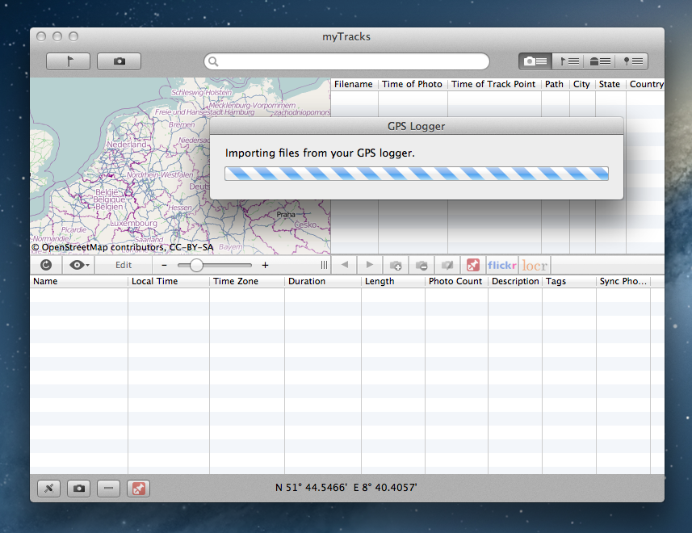692x533 pixels.
Task: Click the next photo arrow
Action: point(370,265)
